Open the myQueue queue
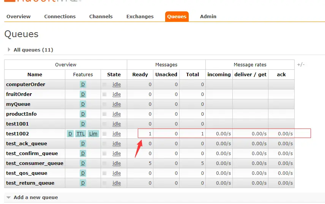 pyautogui.click(x=18, y=104)
